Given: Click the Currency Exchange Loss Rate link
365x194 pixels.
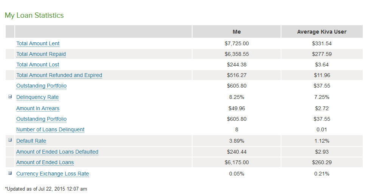Looking at the screenshot, I should 53,174.
